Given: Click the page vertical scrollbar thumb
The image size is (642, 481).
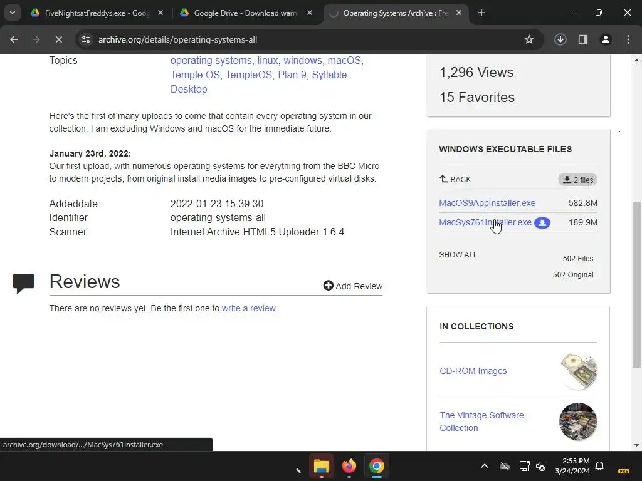Looking at the screenshot, I should 636,284.
